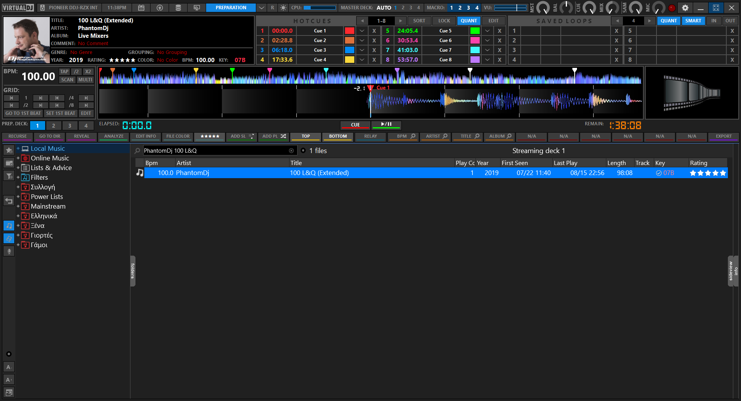Select prep deck 4 tab

click(x=86, y=126)
